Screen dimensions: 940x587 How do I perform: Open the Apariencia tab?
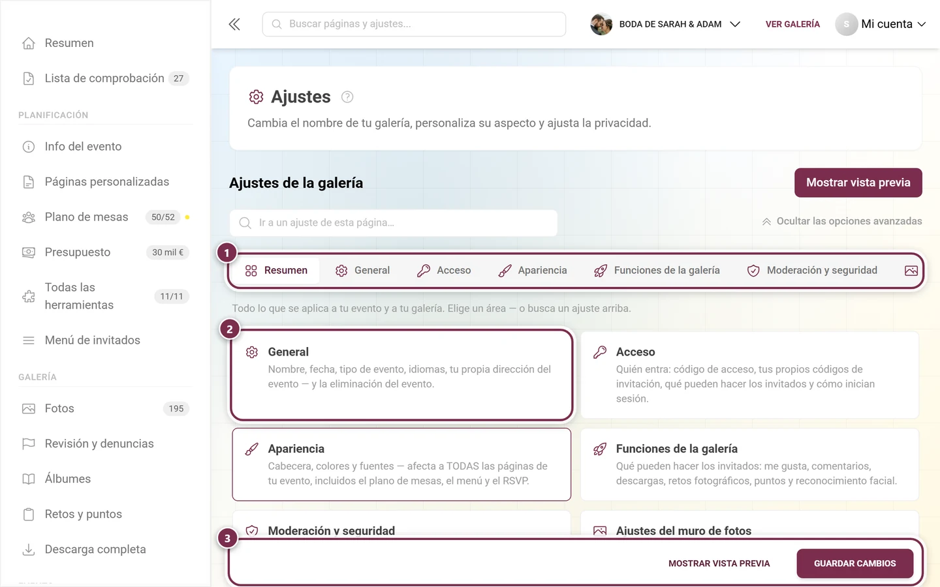point(533,271)
